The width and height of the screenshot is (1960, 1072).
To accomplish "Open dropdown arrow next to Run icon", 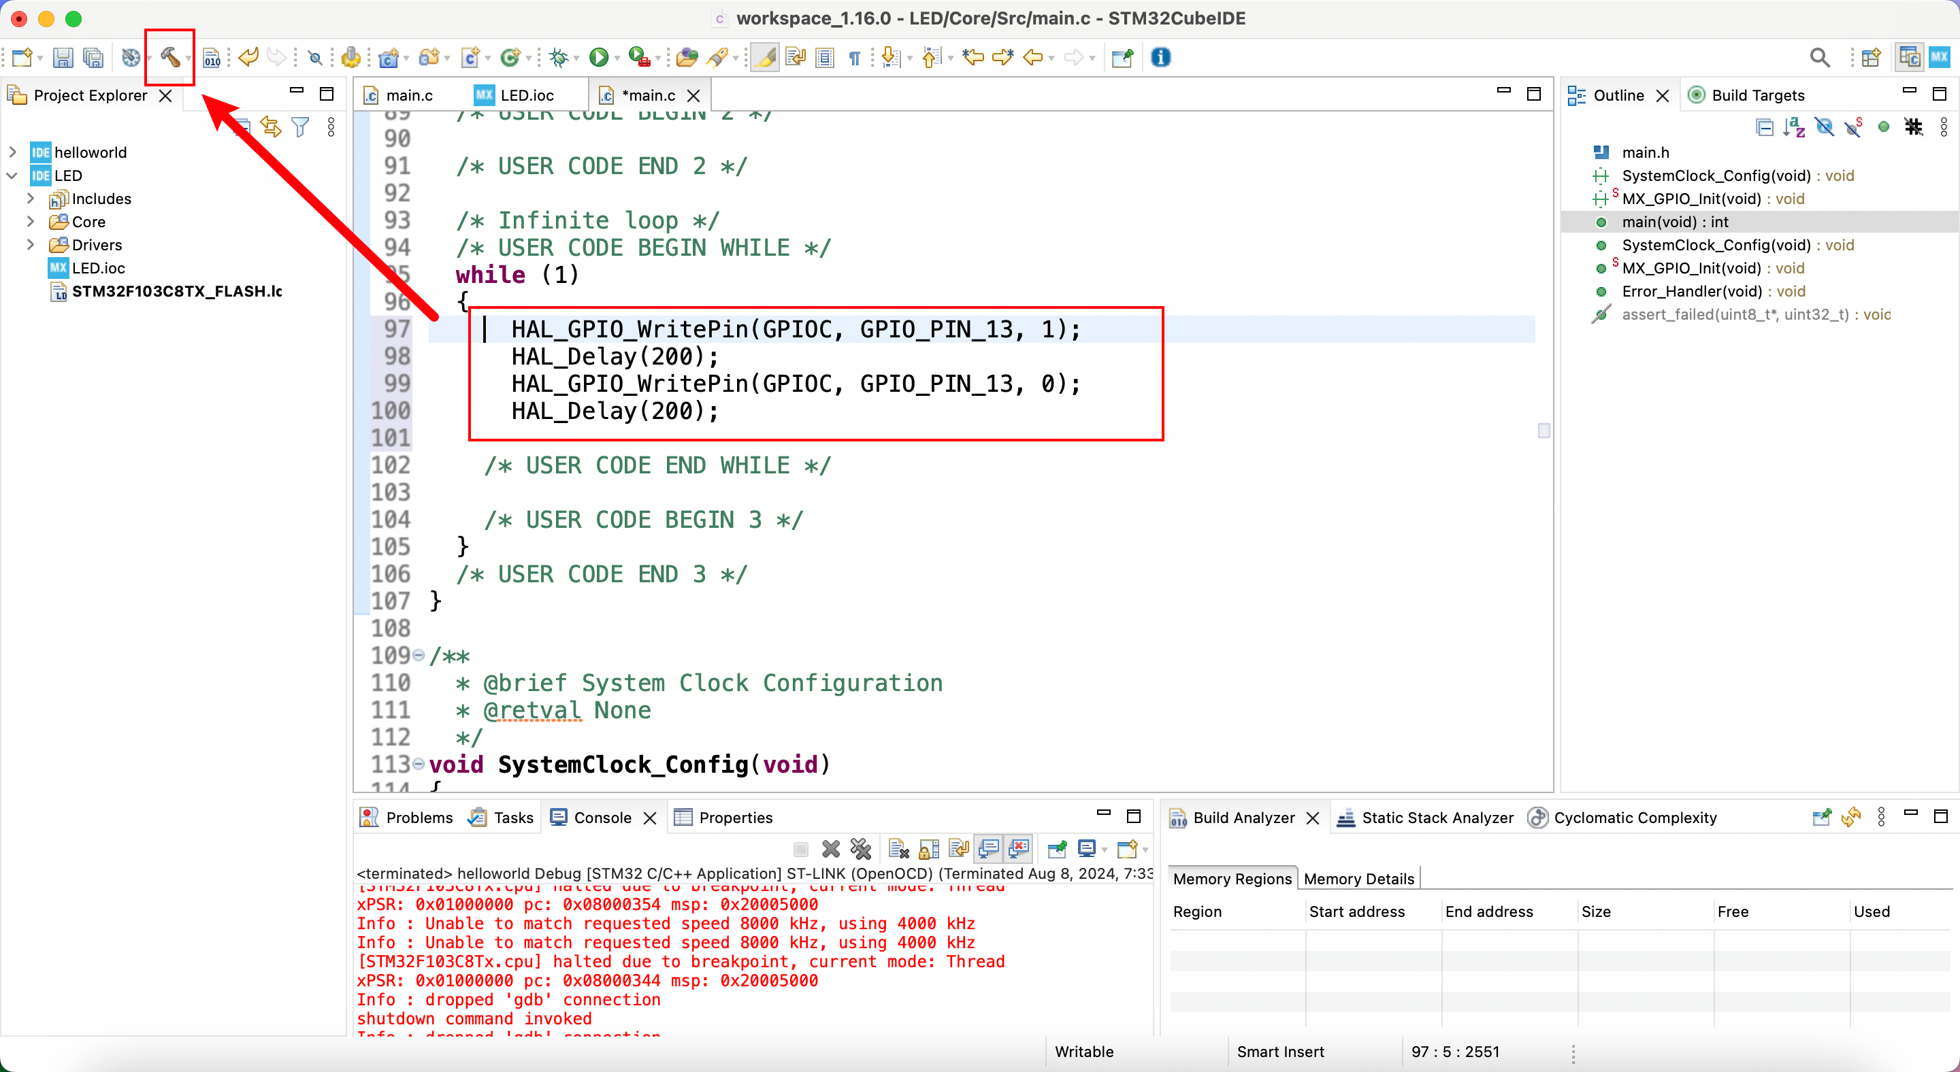I will click(x=617, y=58).
